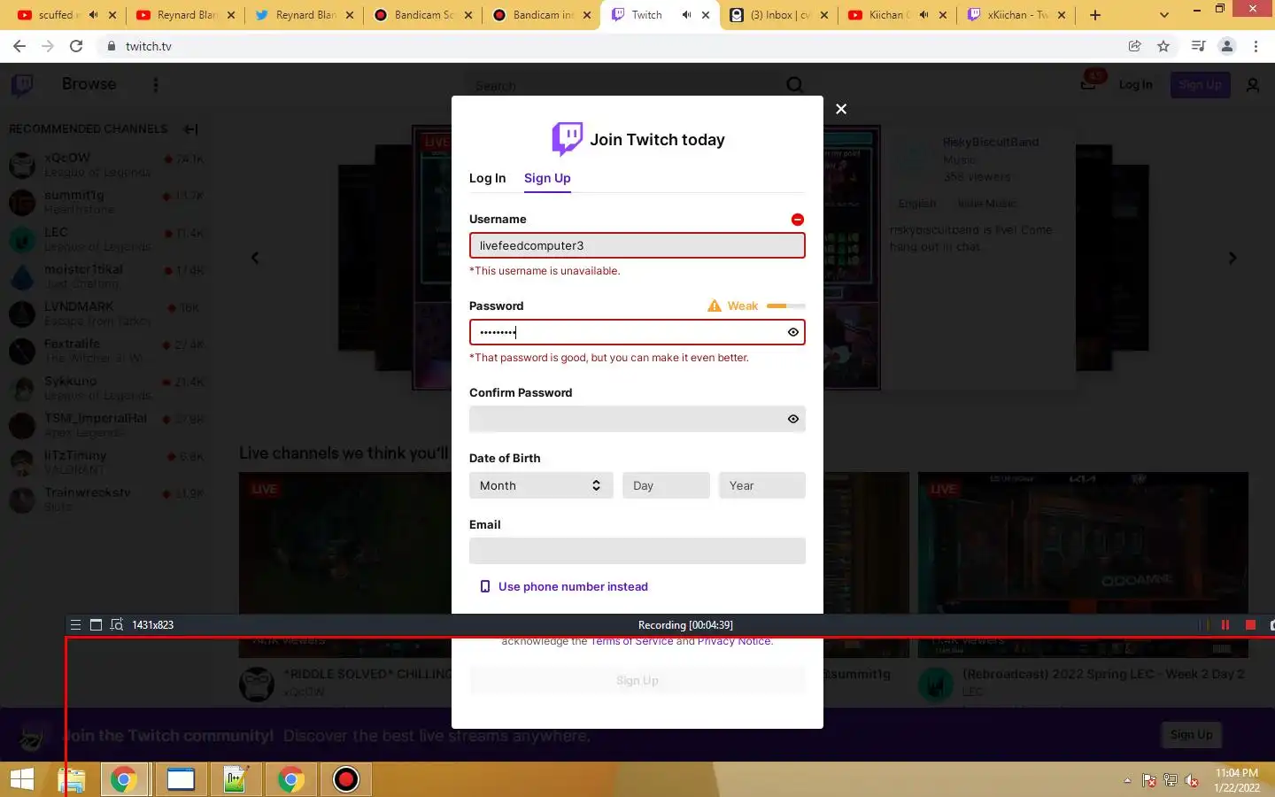
Task: Go to previous carousel stream
Action: click(x=255, y=258)
